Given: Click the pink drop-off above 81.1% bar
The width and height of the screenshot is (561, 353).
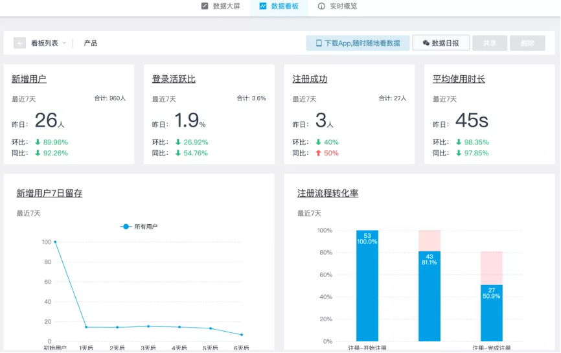Looking at the screenshot, I should 429,241.
